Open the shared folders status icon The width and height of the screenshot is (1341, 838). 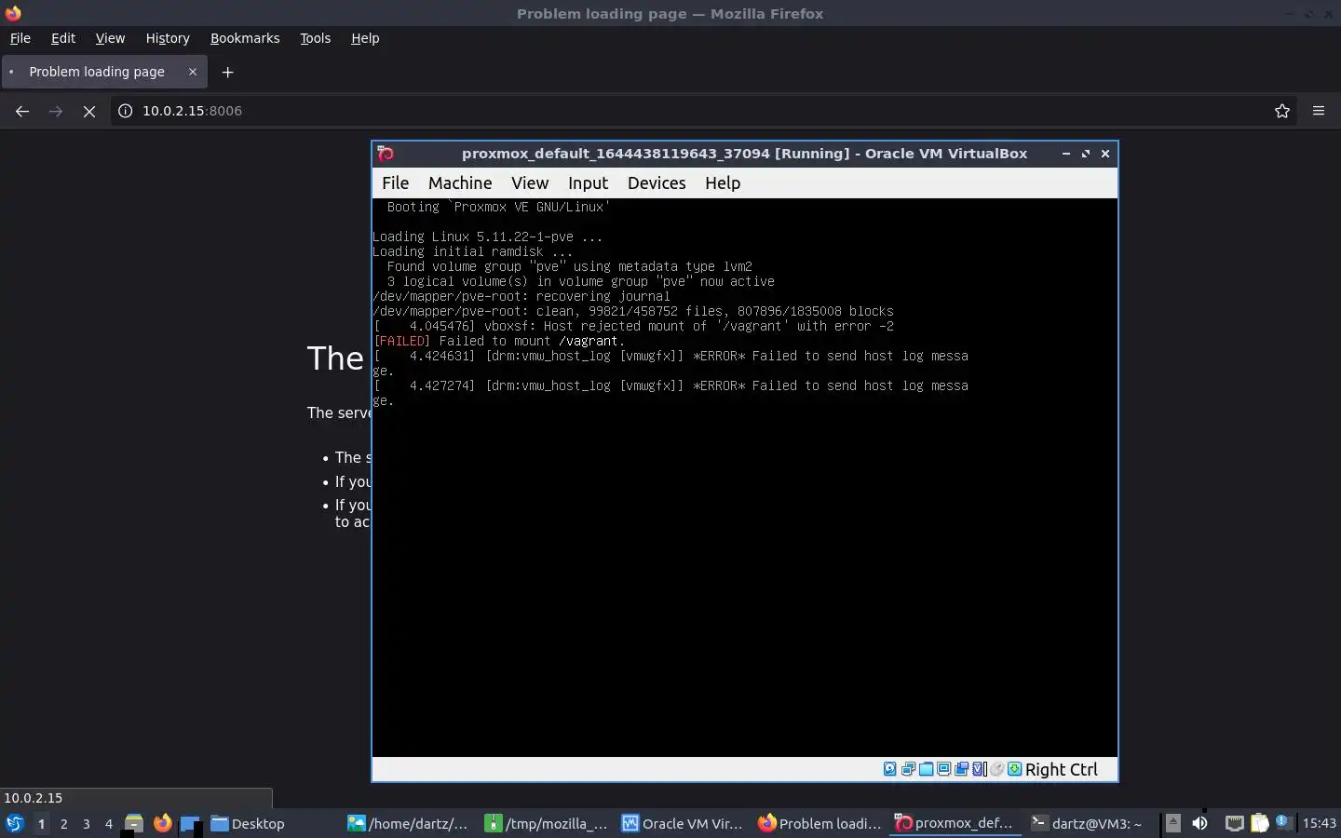click(x=926, y=769)
